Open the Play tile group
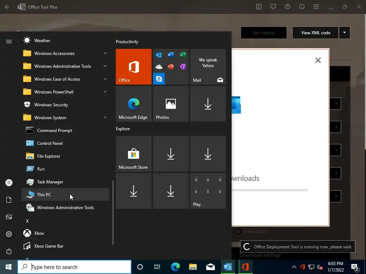Image resolution: width=366 pixels, height=274 pixels. pyautogui.click(x=208, y=191)
